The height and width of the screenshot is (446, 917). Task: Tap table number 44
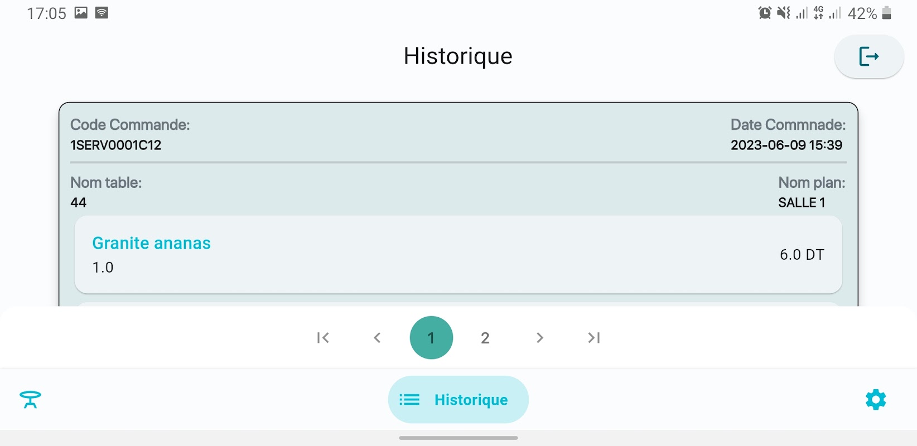[79, 203]
